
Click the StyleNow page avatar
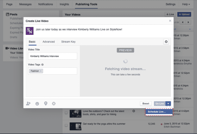[30, 31]
